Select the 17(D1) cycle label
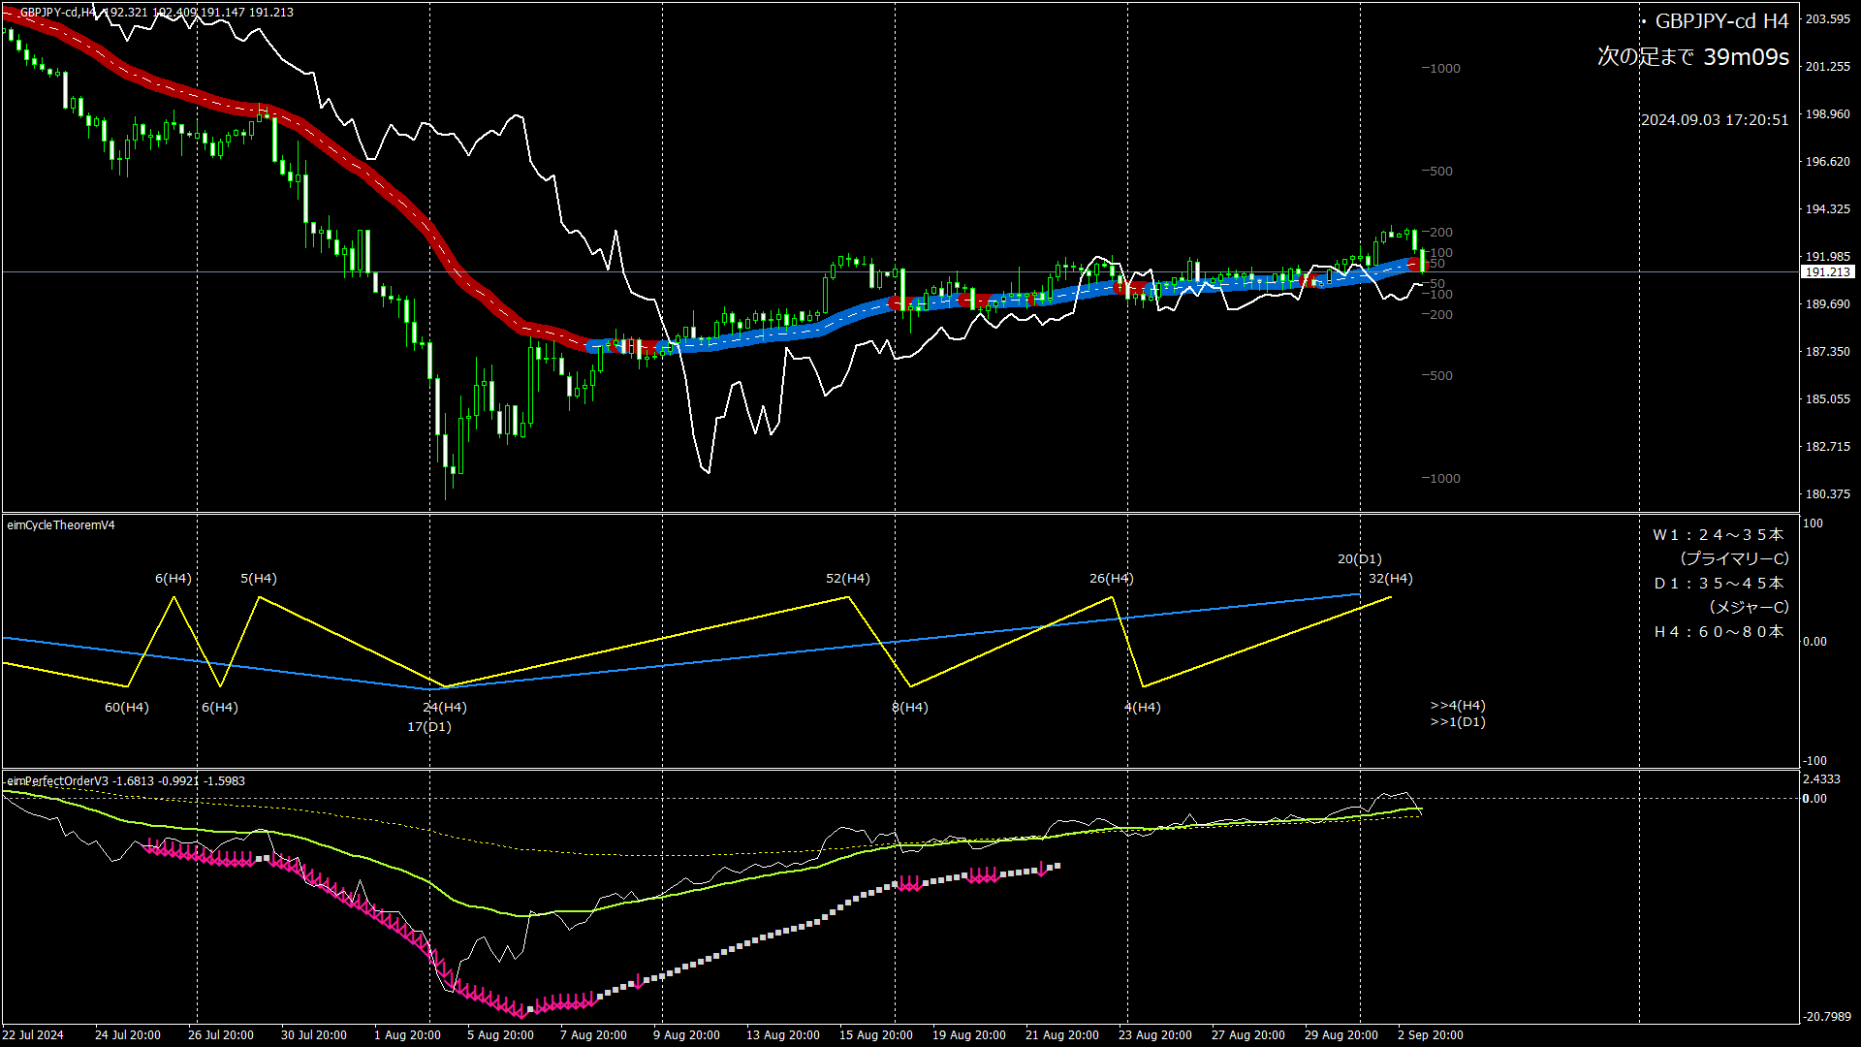This screenshot has height=1047, width=1861. coord(429,727)
